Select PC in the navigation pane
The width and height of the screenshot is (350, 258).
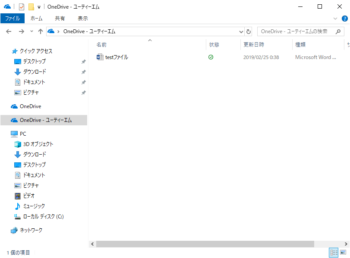pyautogui.click(x=22, y=134)
